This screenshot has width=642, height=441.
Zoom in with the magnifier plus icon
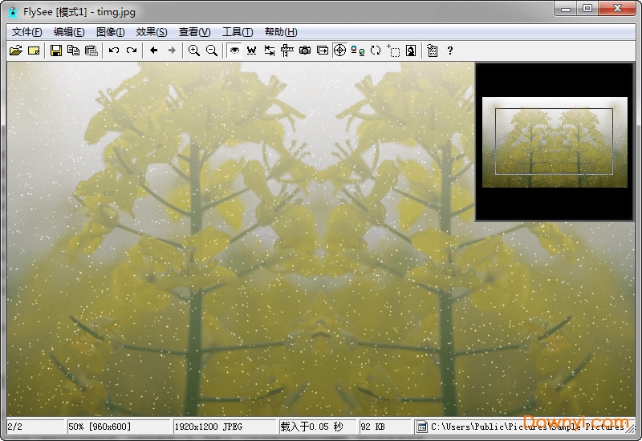click(x=194, y=51)
